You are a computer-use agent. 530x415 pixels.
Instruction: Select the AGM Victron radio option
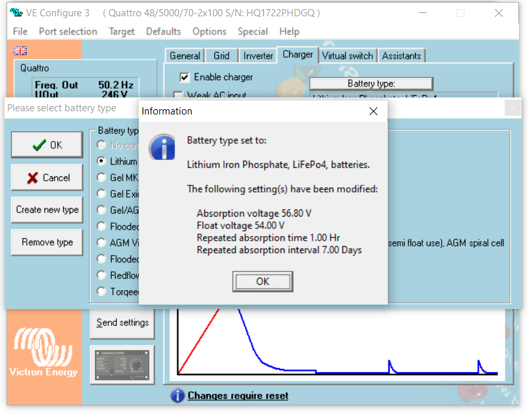(101, 243)
